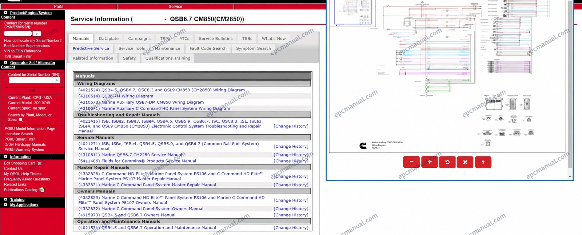Zoom out the wiring diagram viewer
The width and height of the screenshot is (582, 235).
tap(411, 162)
